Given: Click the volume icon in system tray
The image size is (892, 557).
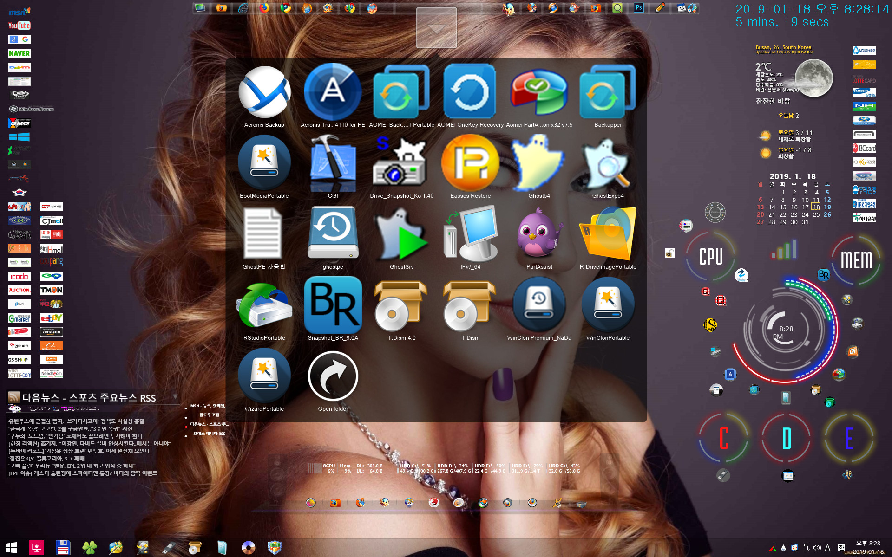Looking at the screenshot, I should [817, 548].
